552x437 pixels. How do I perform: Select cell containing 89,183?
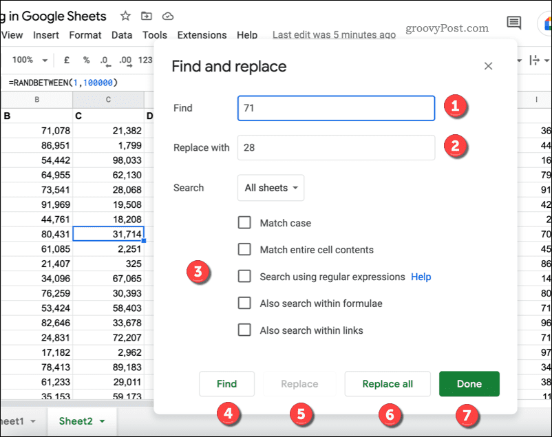tap(109, 367)
